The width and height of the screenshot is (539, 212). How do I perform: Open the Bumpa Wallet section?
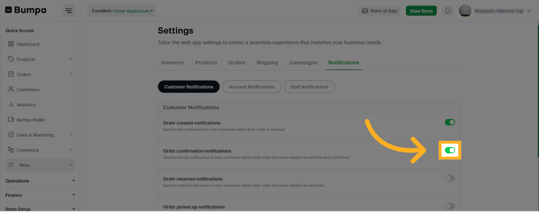click(31, 120)
